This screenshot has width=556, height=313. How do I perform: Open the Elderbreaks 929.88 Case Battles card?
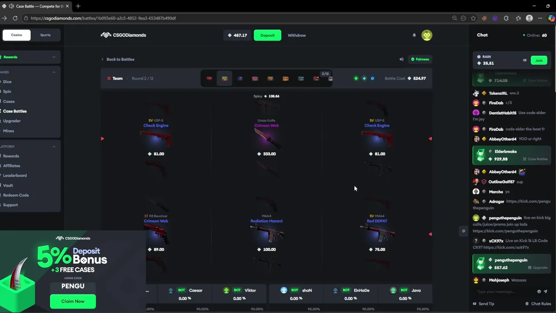pyautogui.click(x=512, y=155)
